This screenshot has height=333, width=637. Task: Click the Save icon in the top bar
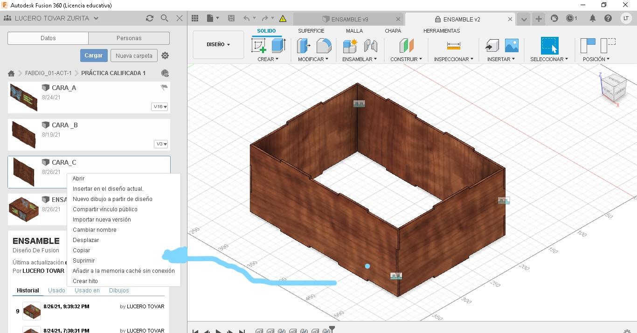[231, 19]
